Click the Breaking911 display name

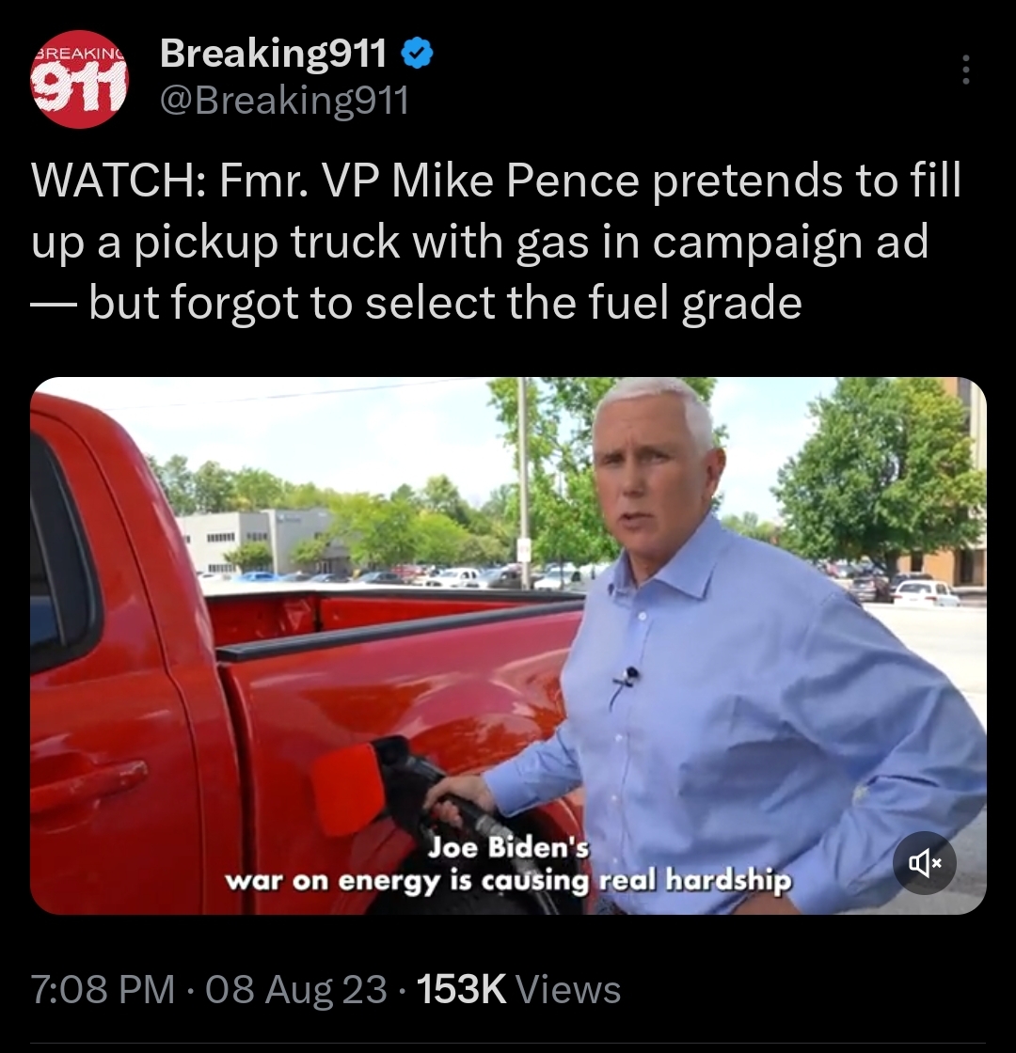pos(274,53)
